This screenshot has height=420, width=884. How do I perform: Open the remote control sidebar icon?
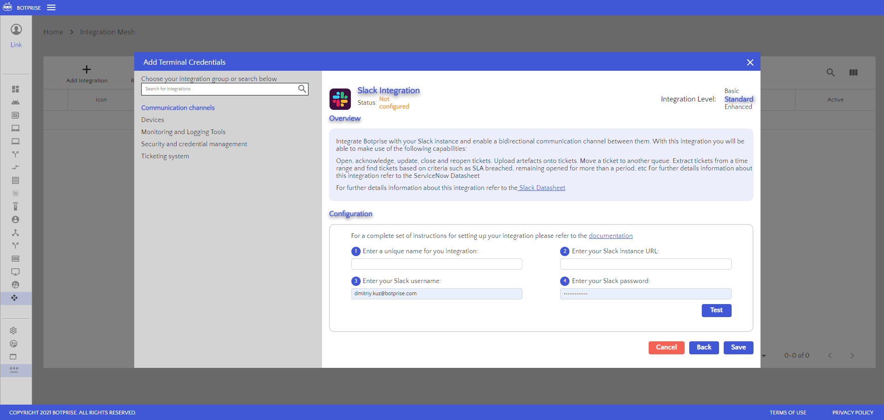(15, 206)
